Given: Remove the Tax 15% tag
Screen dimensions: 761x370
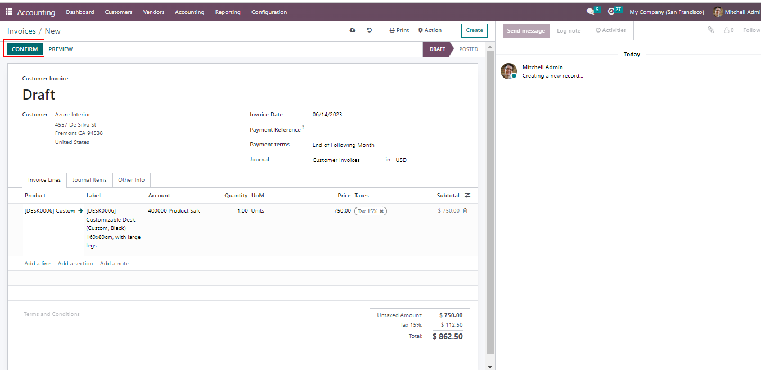Looking at the screenshot, I should [x=381, y=211].
